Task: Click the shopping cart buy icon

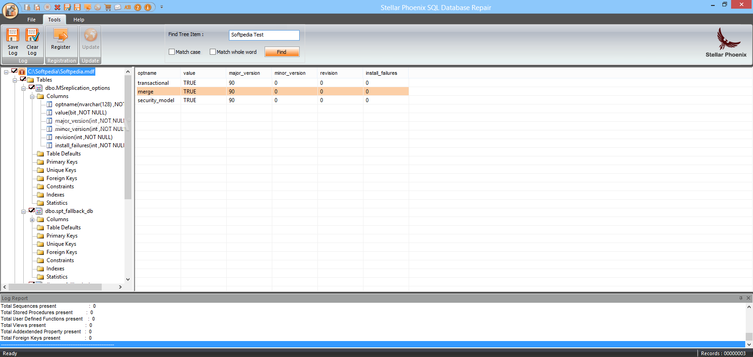Action: 108,7
